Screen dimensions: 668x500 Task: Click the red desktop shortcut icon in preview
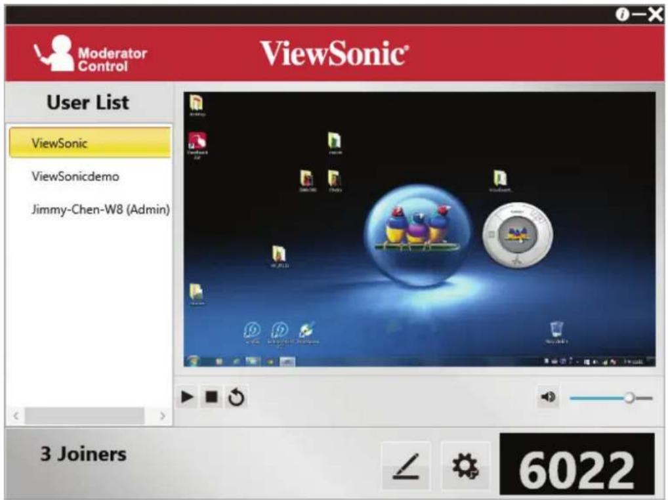(x=197, y=145)
